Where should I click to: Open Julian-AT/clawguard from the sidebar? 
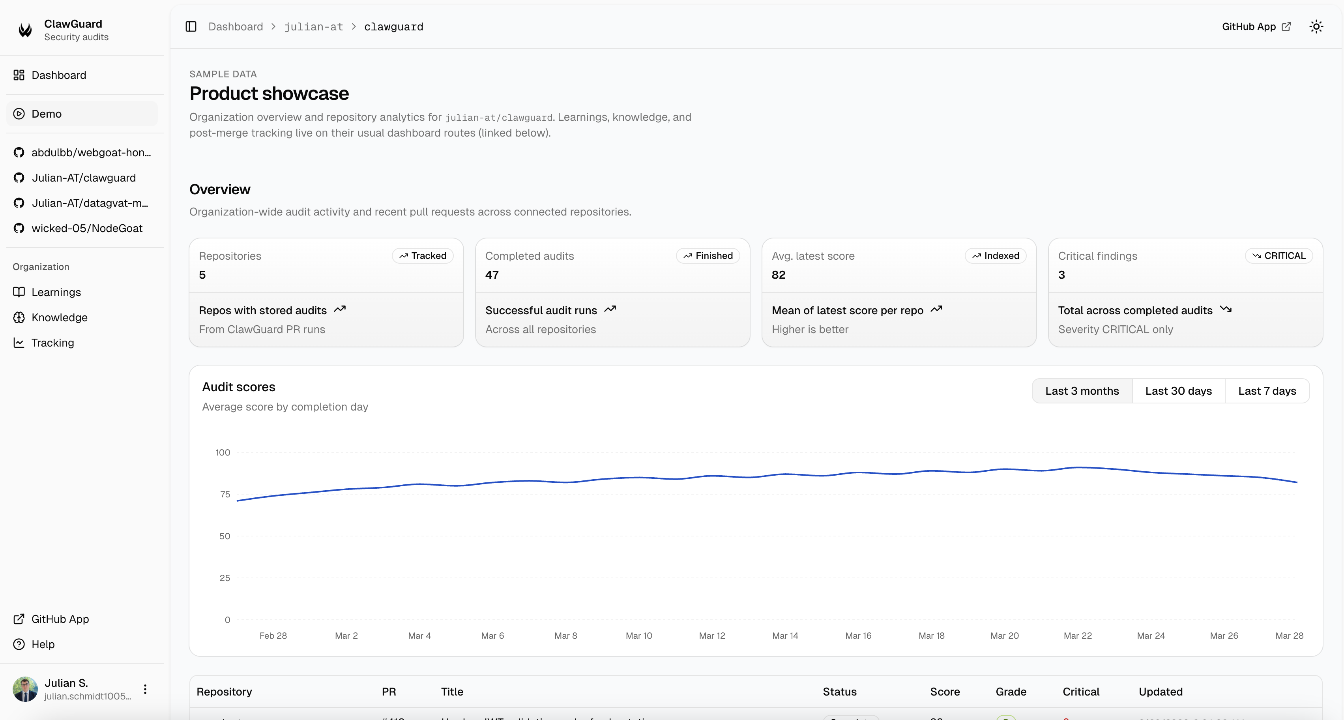click(84, 177)
